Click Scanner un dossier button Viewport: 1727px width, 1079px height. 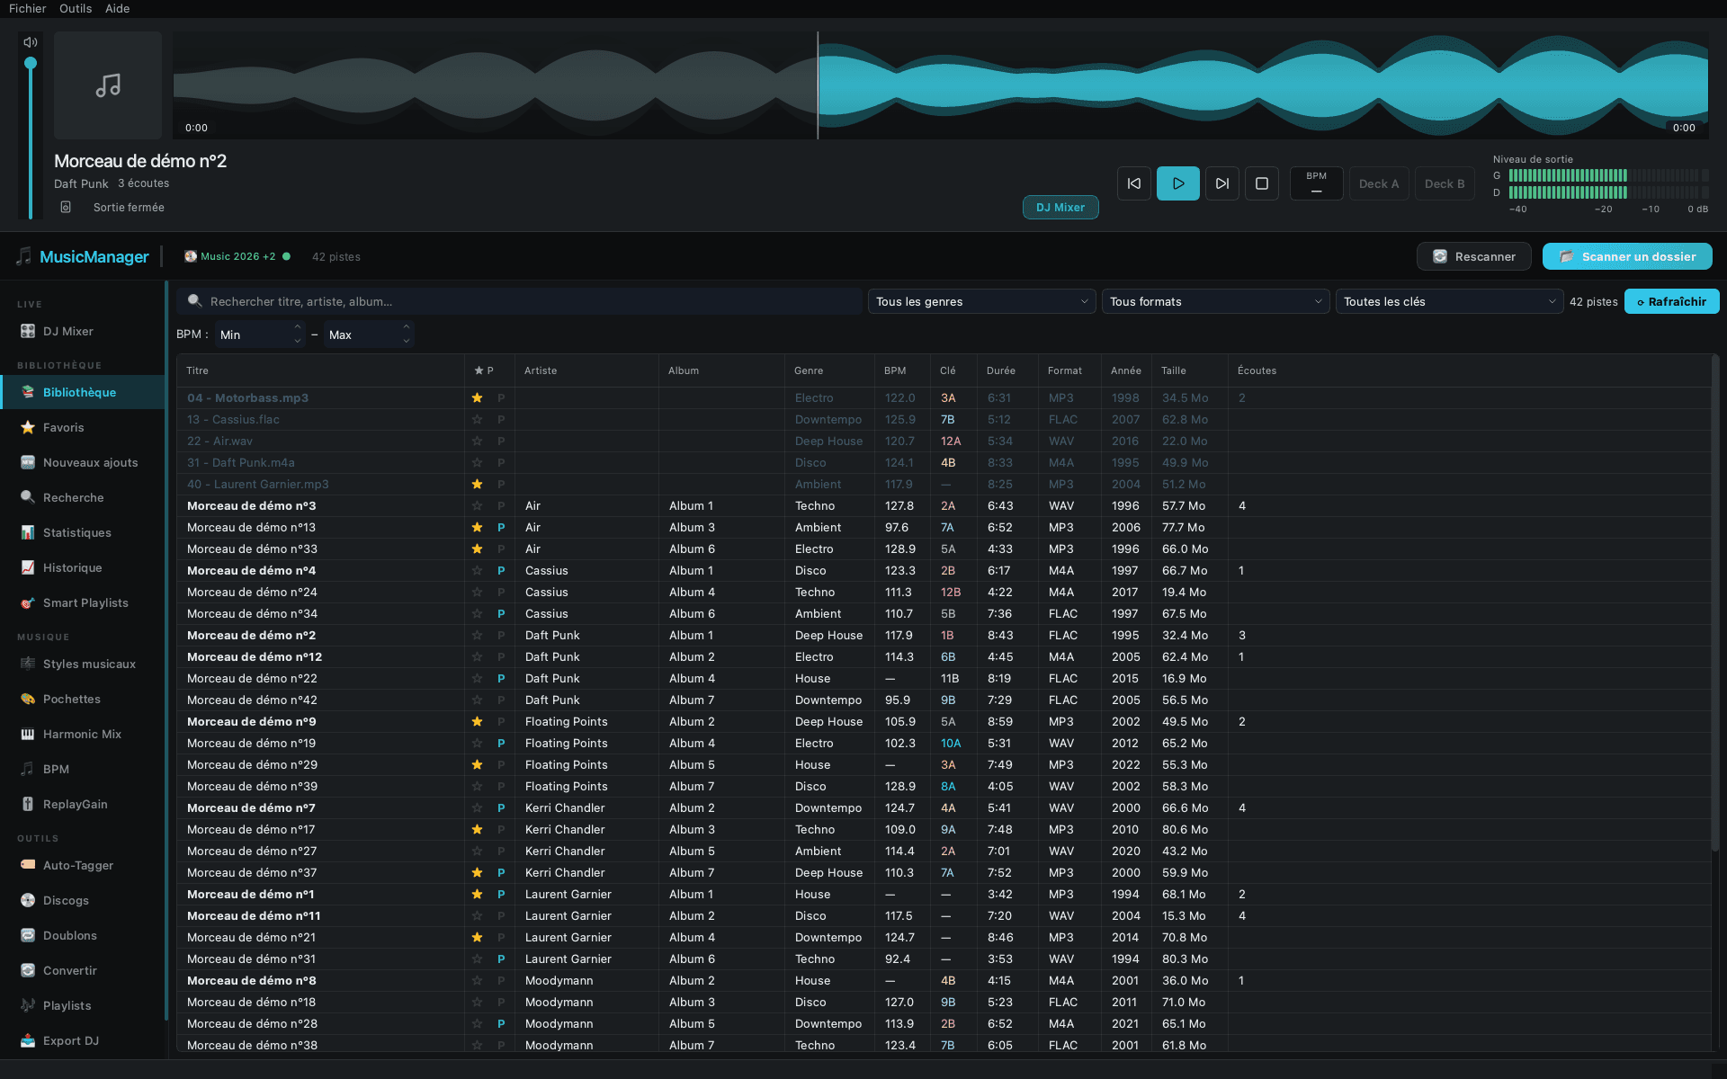coord(1627,256)
